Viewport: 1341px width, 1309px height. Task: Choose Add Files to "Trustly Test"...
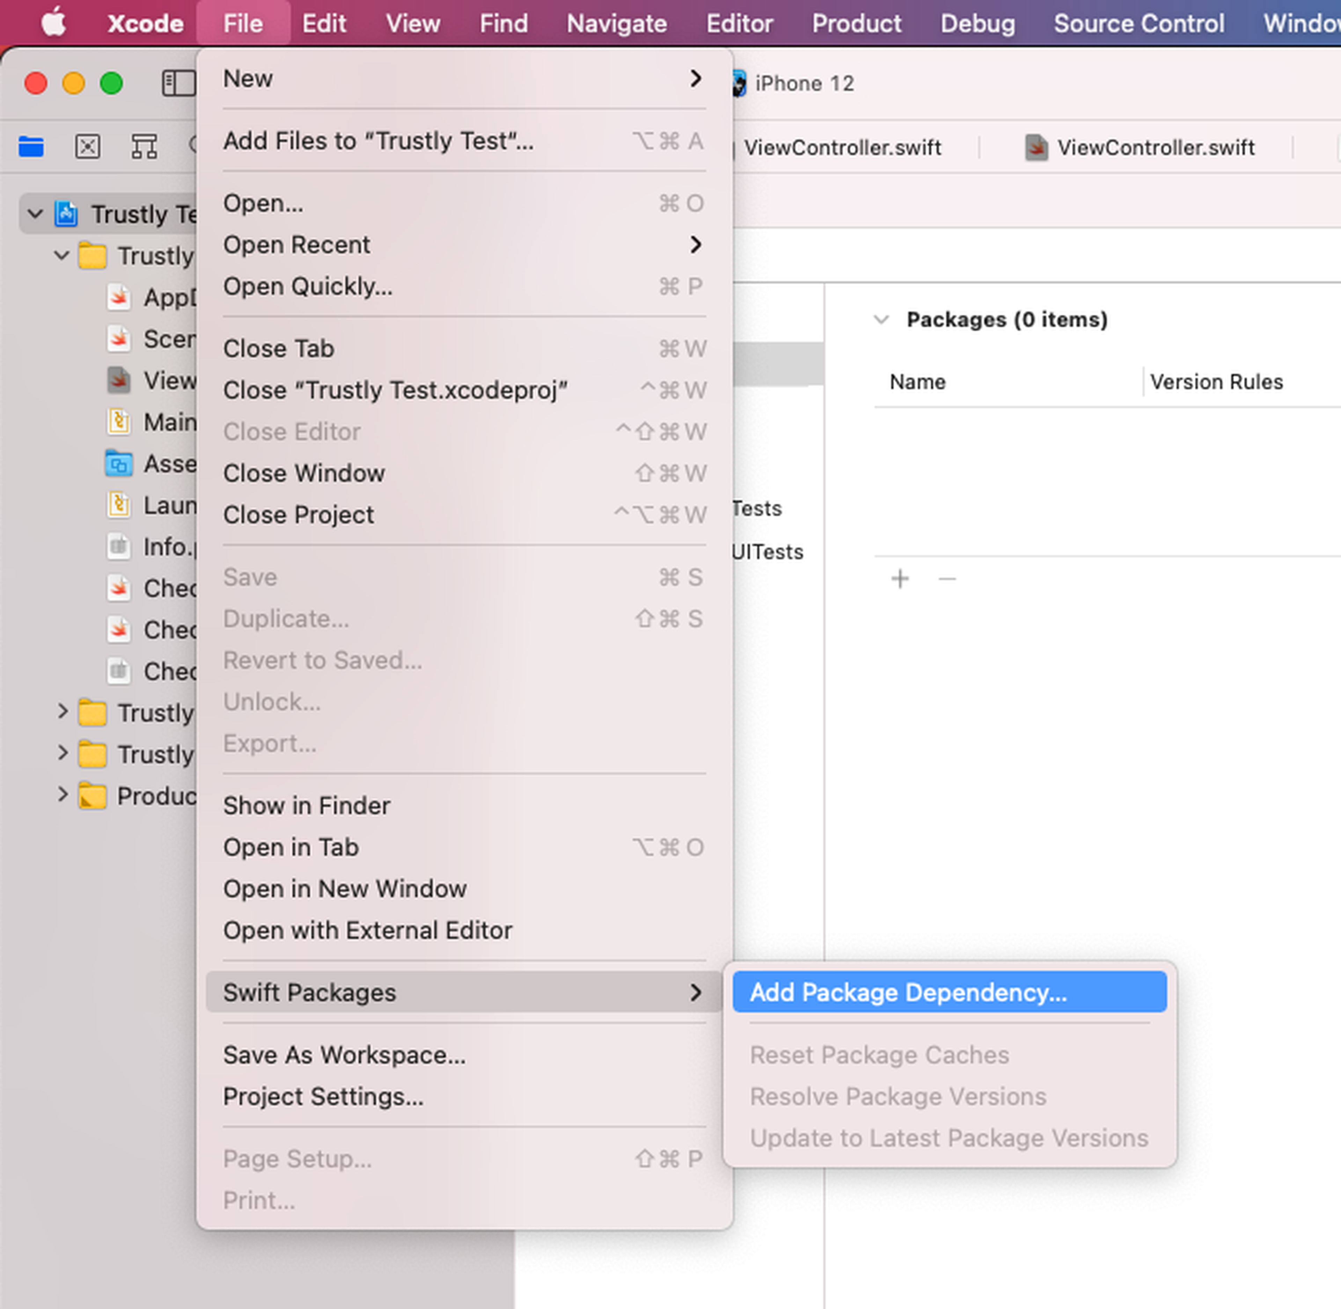pos(464,141)
